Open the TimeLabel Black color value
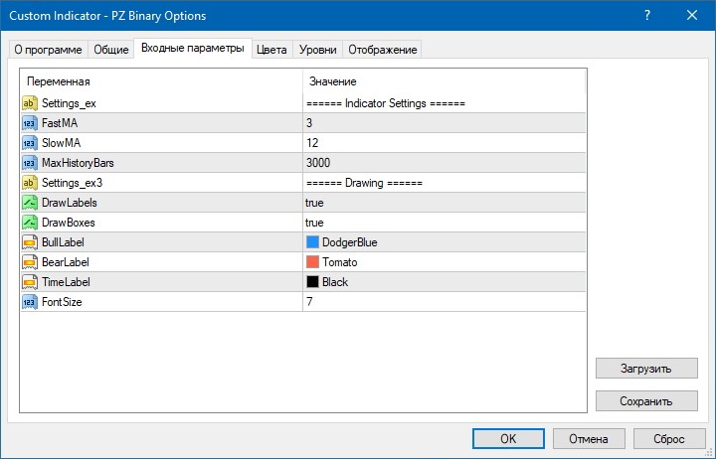Viewport: 716px width, 459px height. [x=335, y=282]
